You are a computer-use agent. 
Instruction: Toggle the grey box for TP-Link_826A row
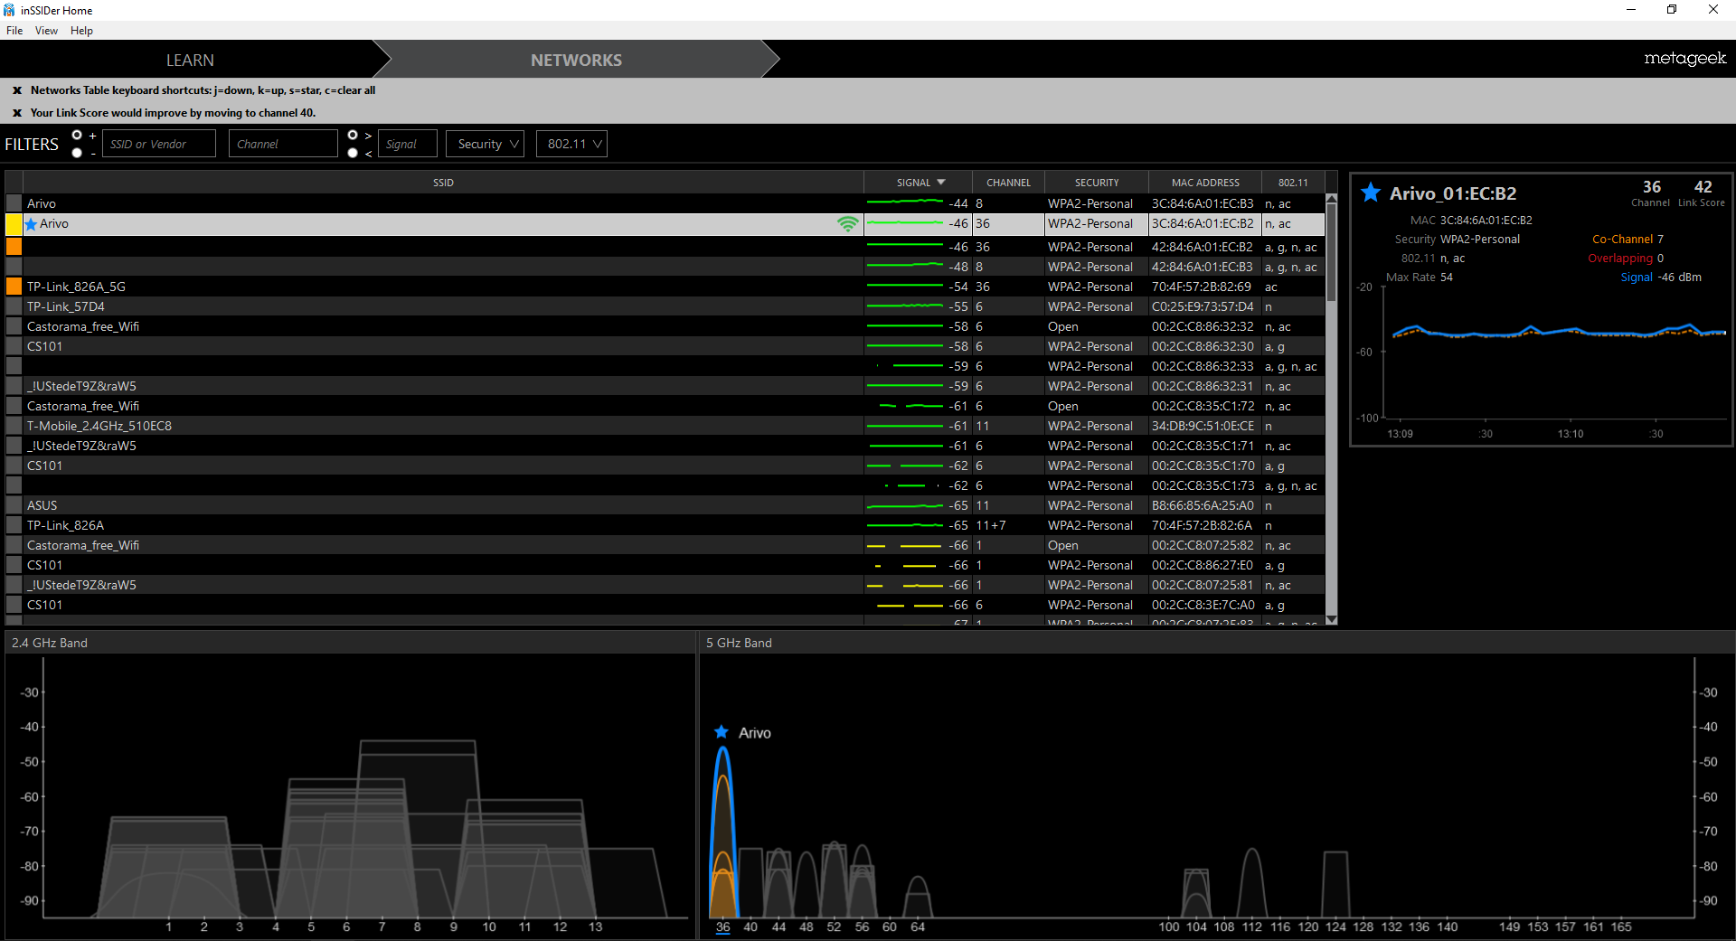[14, 525]
